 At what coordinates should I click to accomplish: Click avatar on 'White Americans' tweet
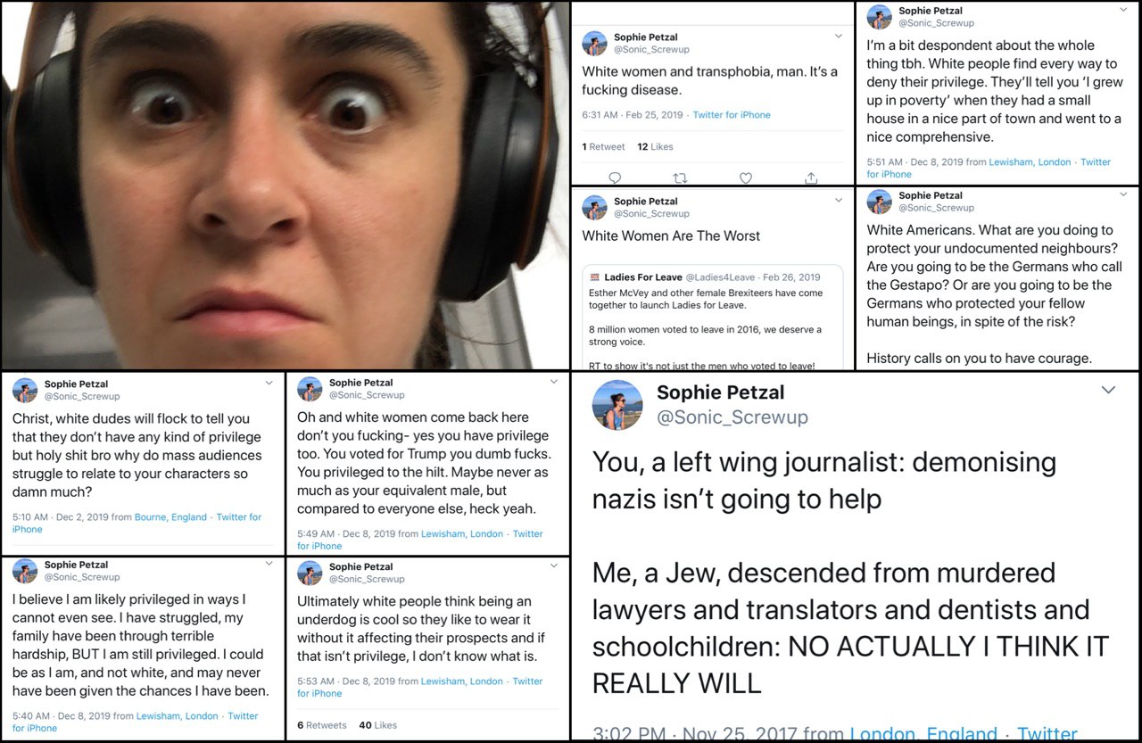880,202
